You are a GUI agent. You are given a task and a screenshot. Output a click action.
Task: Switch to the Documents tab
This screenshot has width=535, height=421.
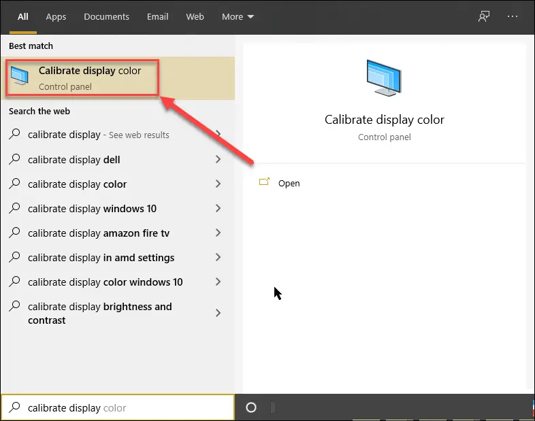pos(106,17)
